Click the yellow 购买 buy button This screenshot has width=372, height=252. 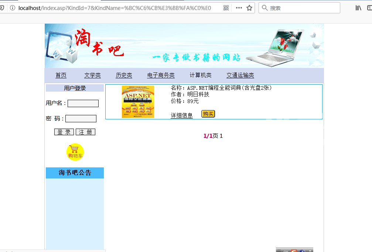pyautogui.click(x=208, y=114)
